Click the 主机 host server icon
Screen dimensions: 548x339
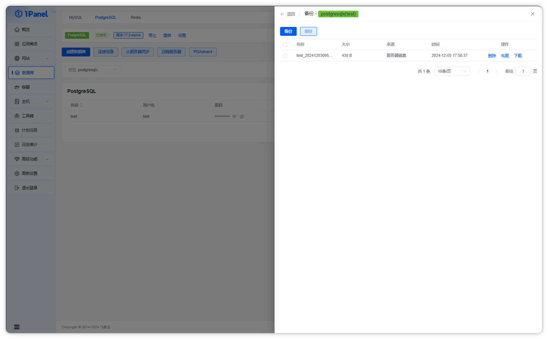pos(17,101)
